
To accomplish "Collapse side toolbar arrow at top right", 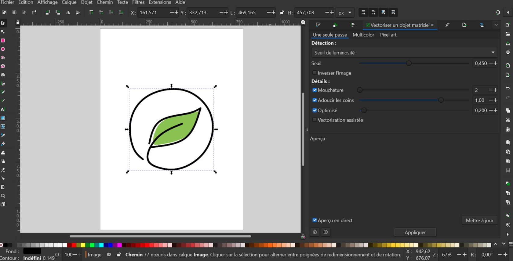I will pos(508,12).
